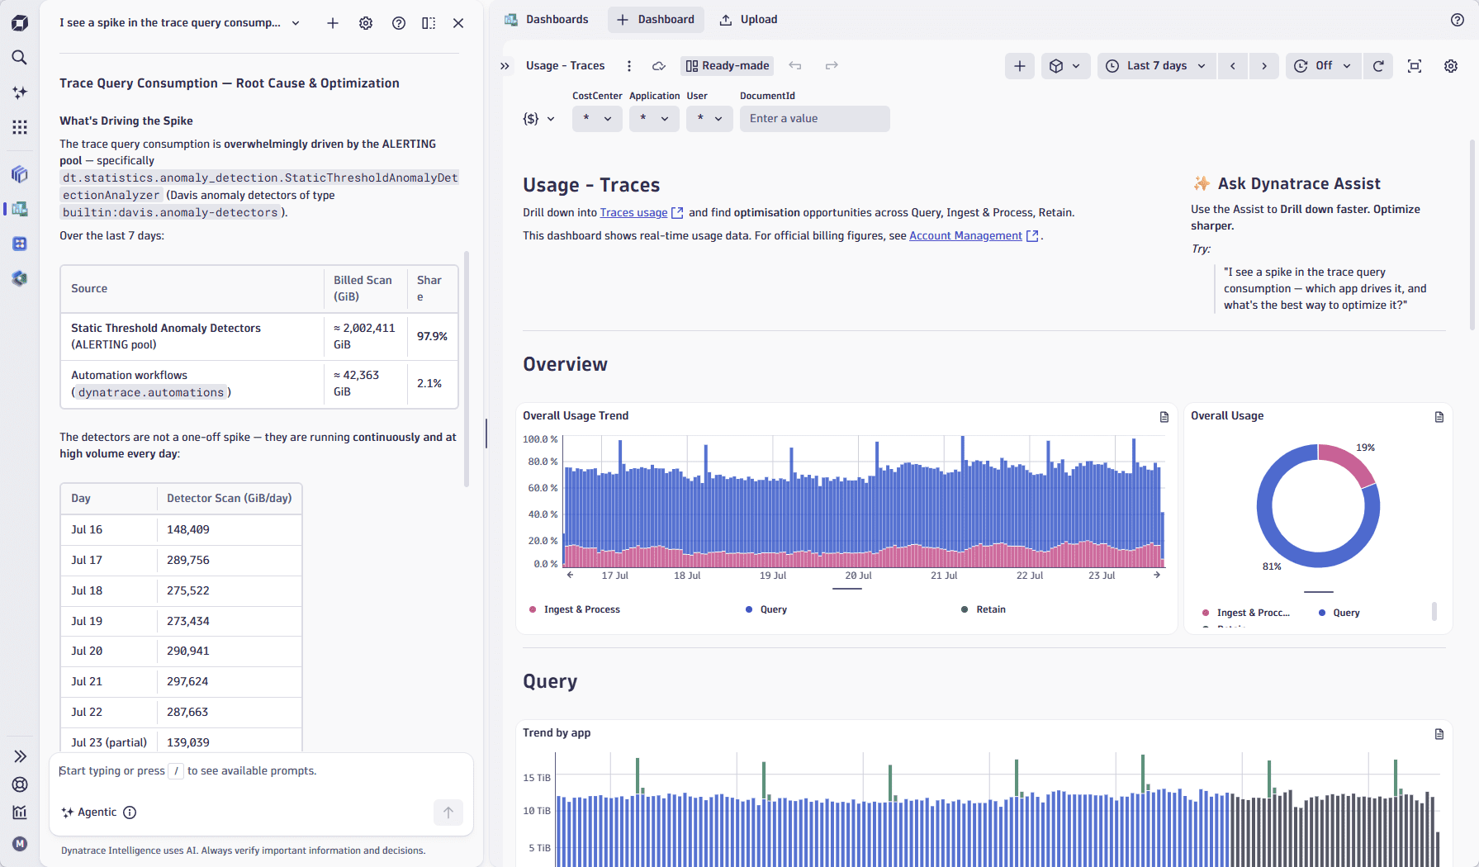The image size is (1479, 867).
Task: Click Upload in top bar
Action: pyautogui.click(x=748, y=20)
